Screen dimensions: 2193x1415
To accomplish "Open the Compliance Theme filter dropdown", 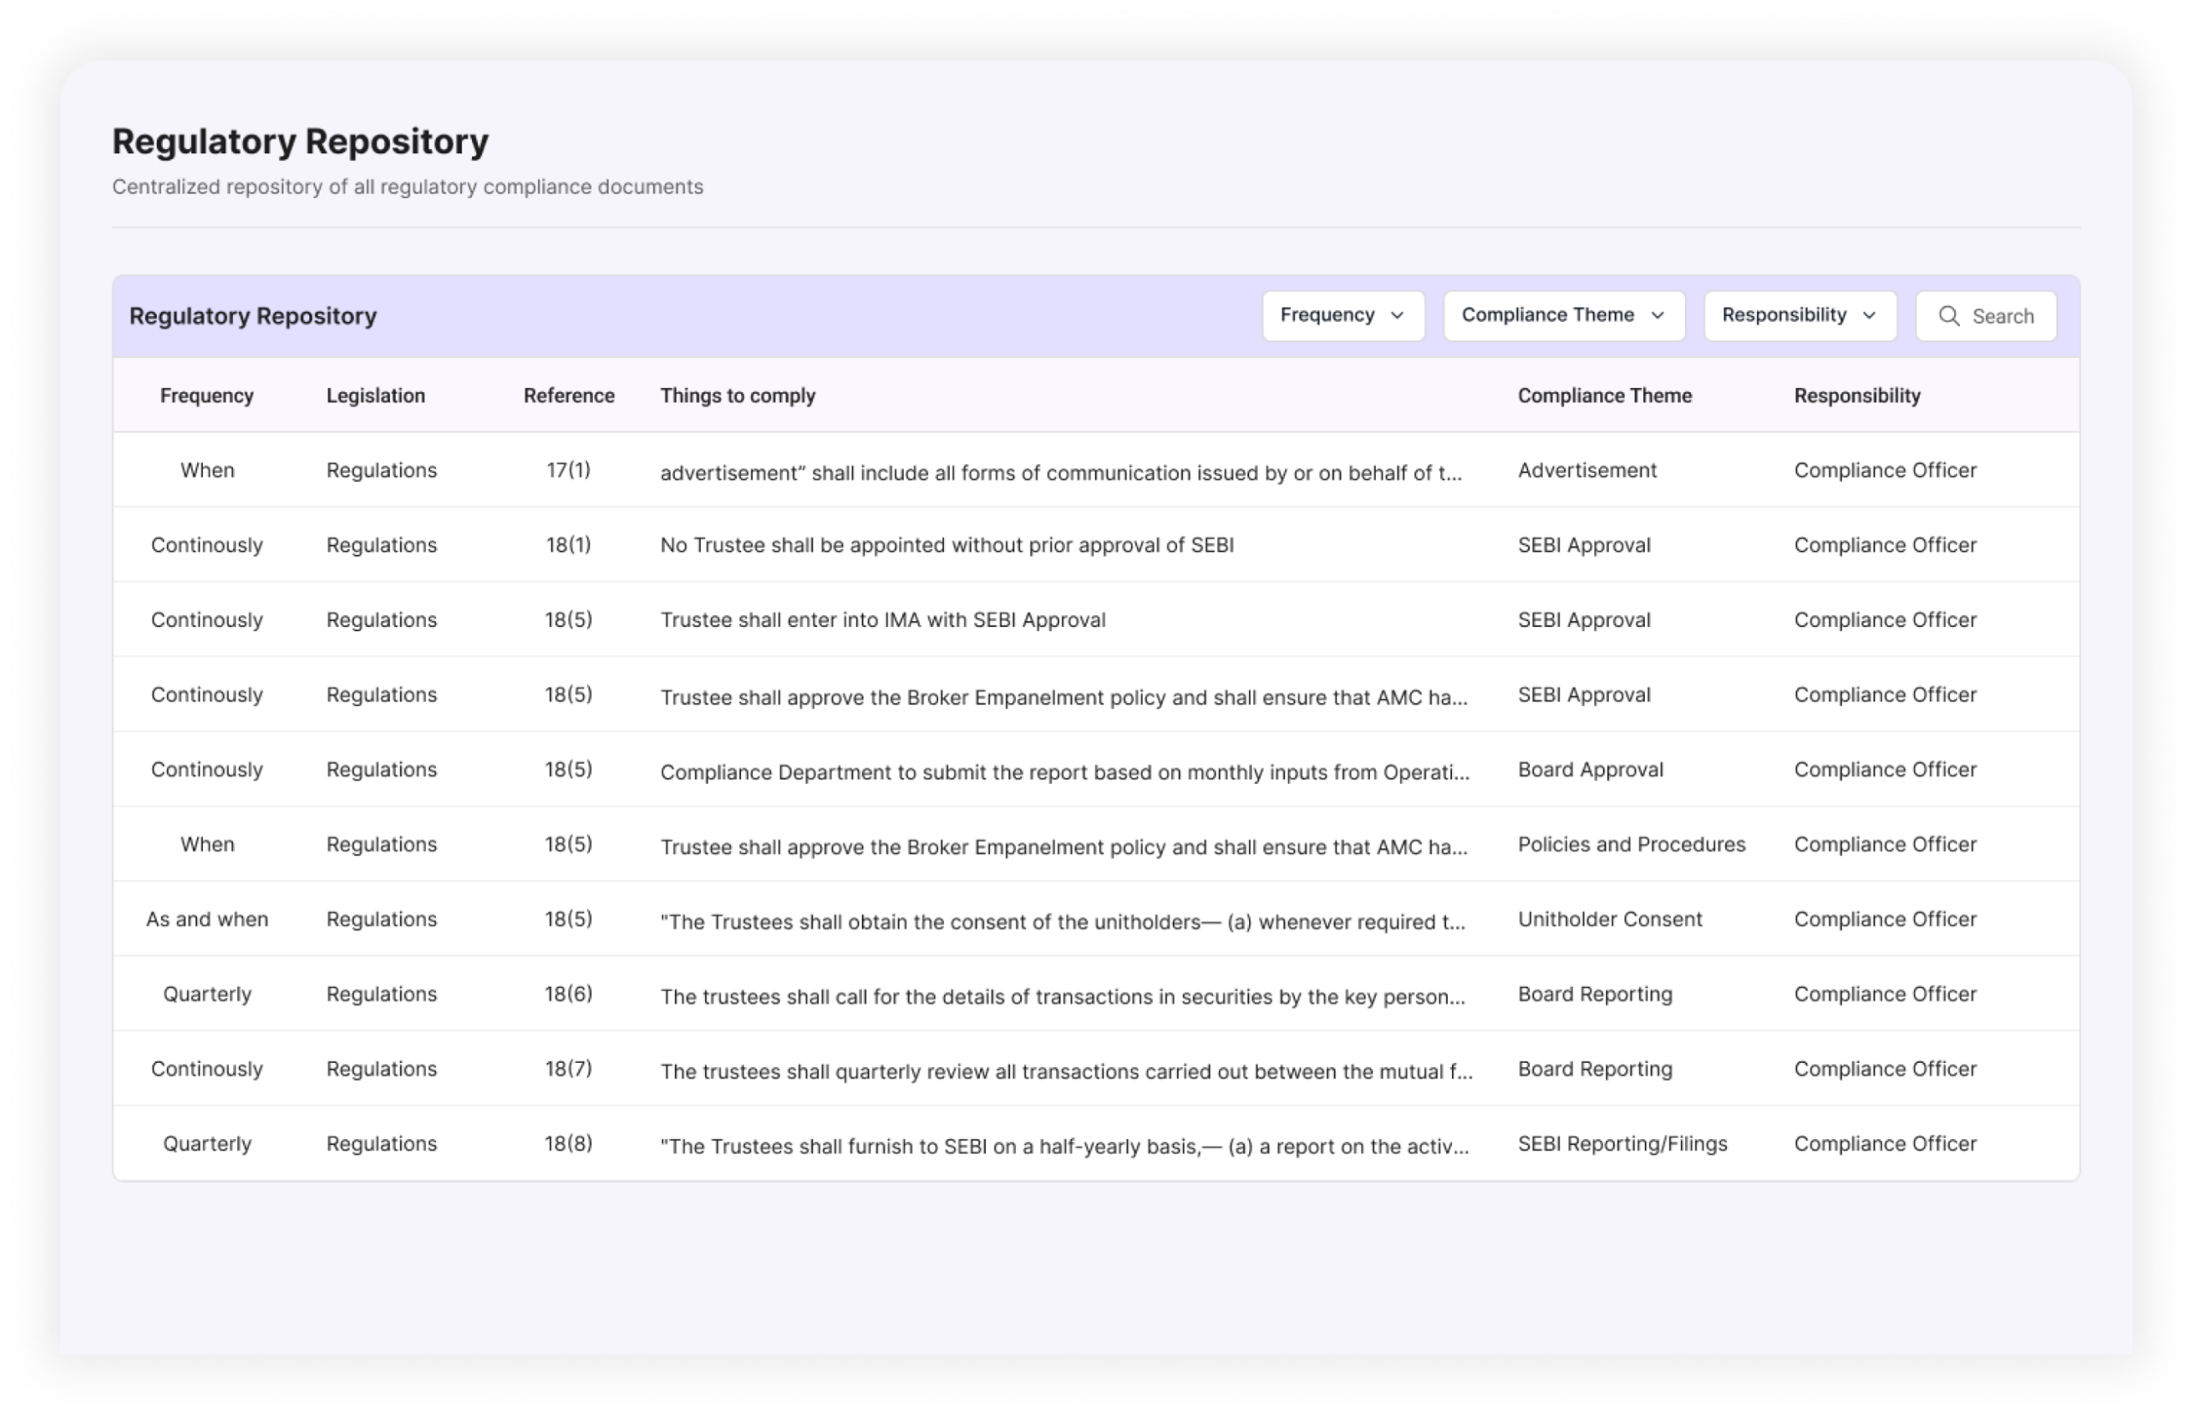I will 1562,315.
